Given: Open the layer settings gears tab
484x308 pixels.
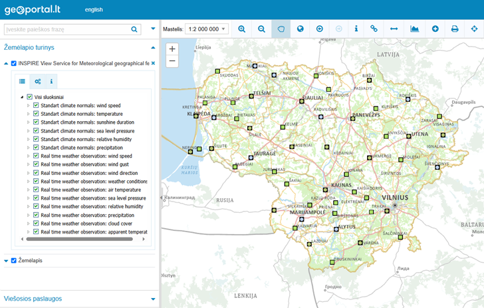Looking at the screenshot, I should (38, 82).
